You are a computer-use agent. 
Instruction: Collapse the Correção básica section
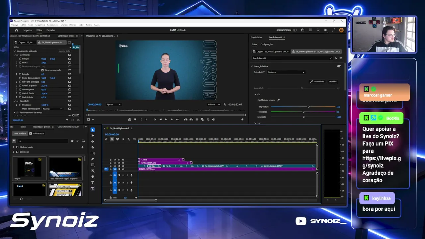252,66
